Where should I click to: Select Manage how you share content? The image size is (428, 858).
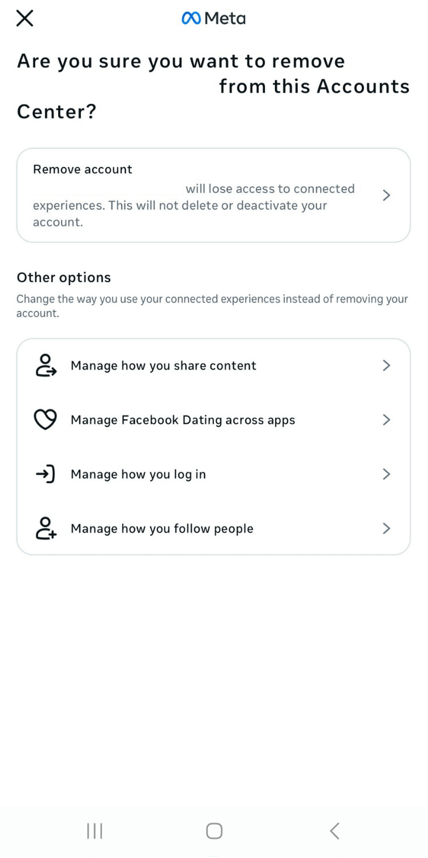tap(164, 366)
